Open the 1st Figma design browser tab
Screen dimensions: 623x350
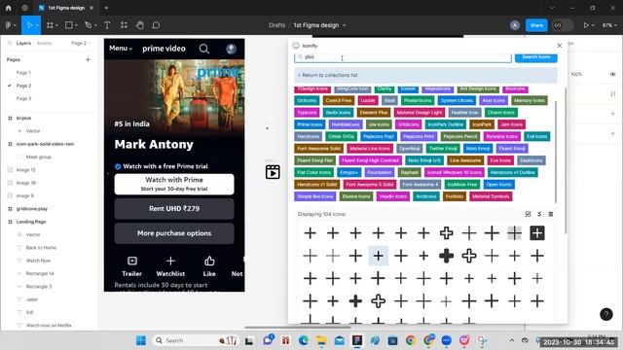point(66,8)
